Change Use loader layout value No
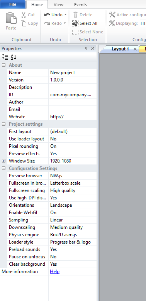Image resolution: width=146 pixels, height=301 pixels. tap(73, 139)
